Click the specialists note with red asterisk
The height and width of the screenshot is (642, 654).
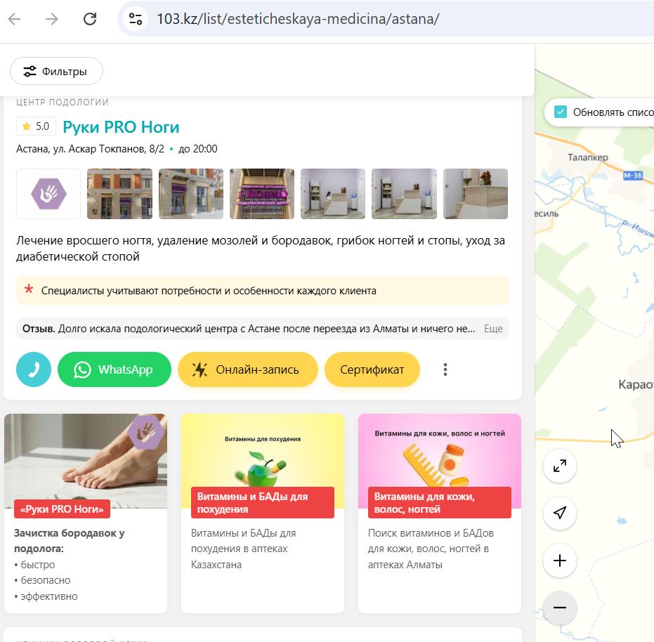(x=263, y=291)
